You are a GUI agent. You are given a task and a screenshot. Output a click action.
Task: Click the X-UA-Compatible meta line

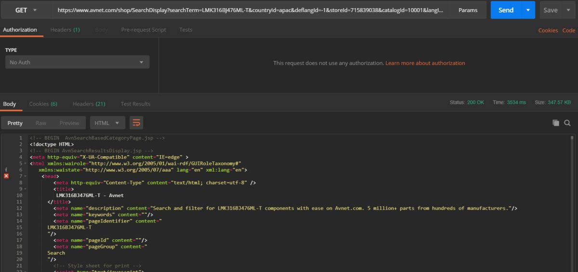tap(109, 157)
